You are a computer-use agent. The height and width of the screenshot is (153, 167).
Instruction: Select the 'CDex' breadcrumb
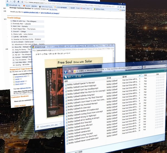click(102, 69)
